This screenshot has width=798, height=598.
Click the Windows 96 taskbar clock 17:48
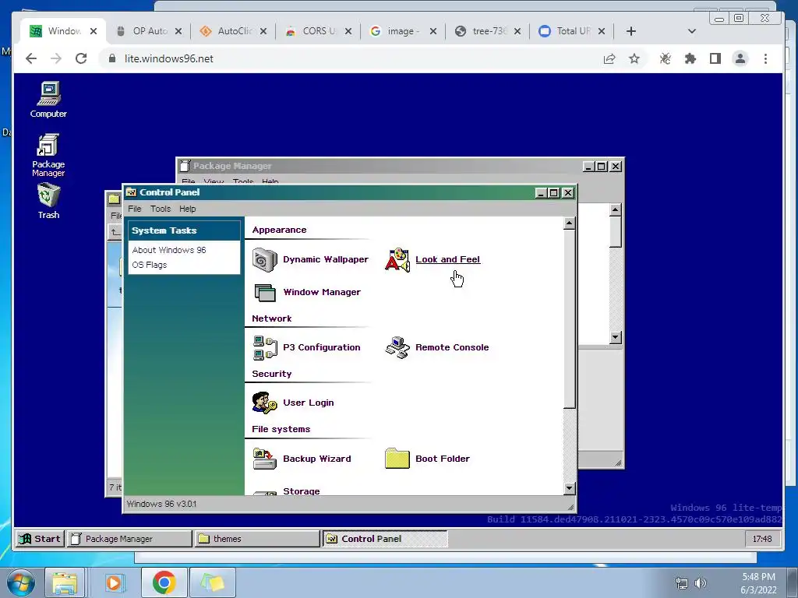tap(762, 539)
